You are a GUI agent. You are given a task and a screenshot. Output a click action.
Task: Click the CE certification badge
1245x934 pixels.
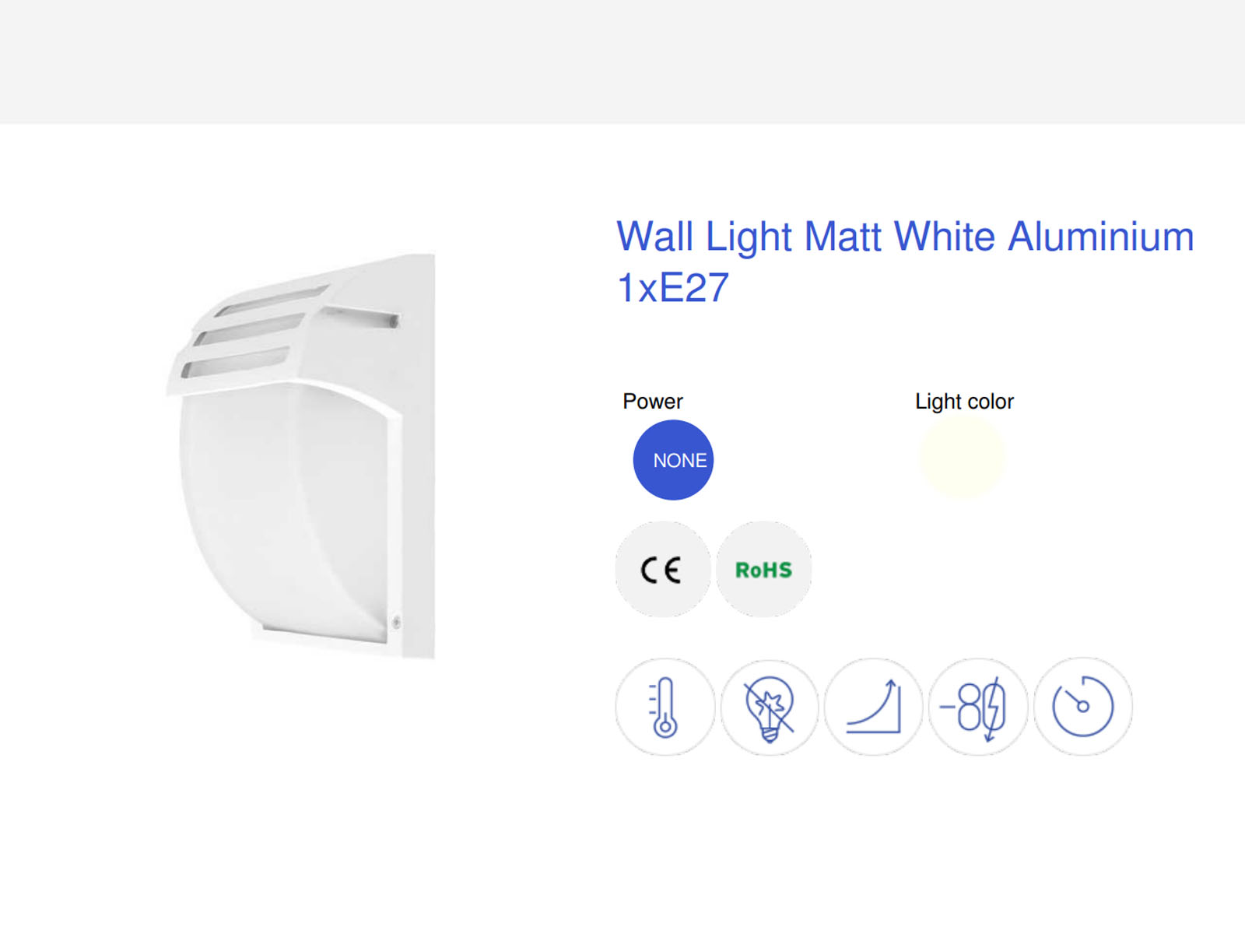(x=663, y=570)
